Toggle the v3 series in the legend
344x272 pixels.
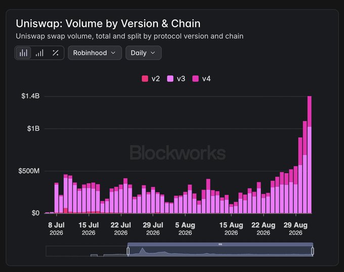[176, 79]
